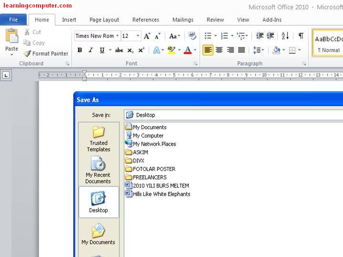Screen dimensions: 343x257
Task: Switch to the Page Layout tab
Action: tap(104, 20)
